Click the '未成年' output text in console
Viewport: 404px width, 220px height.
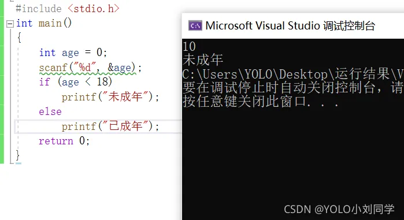[x=203, y=60]
